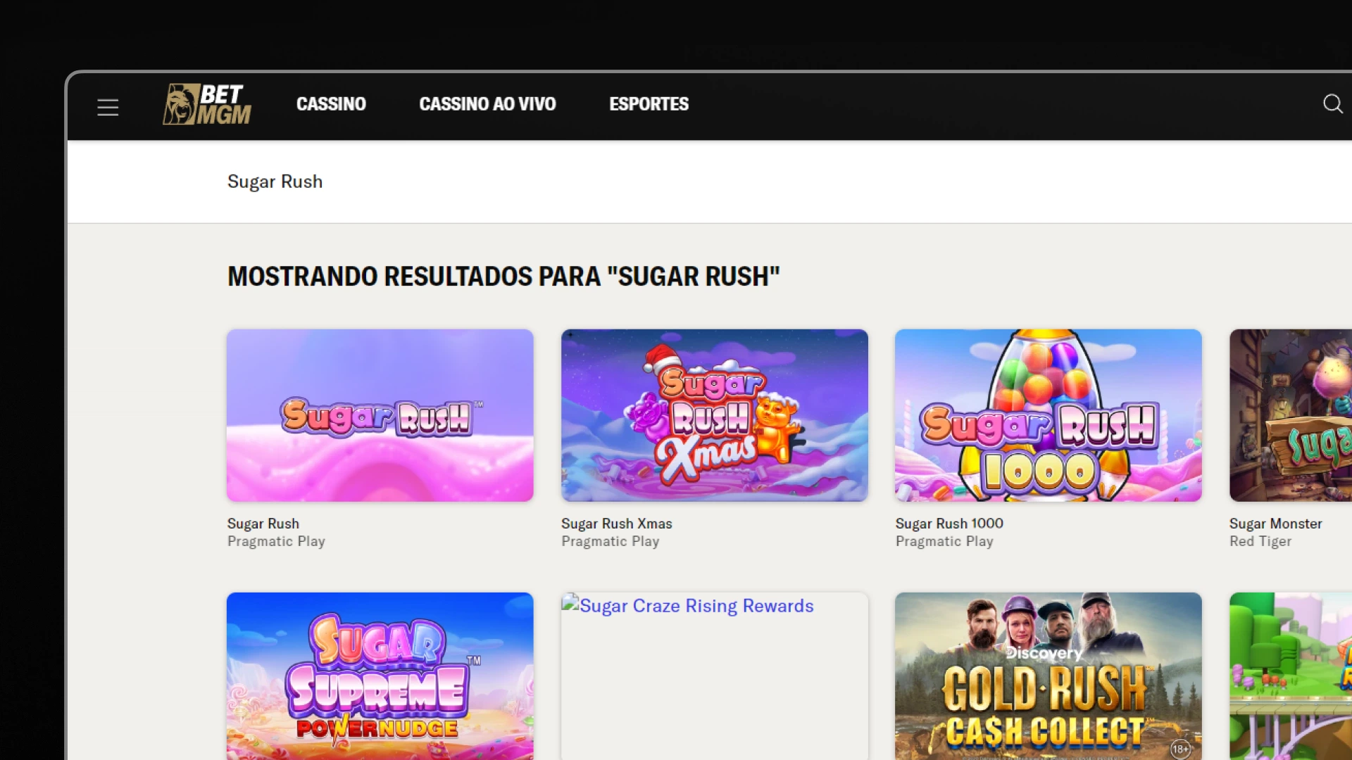Click the Sugar Rush Xmas title

click(x=616, y=524)
